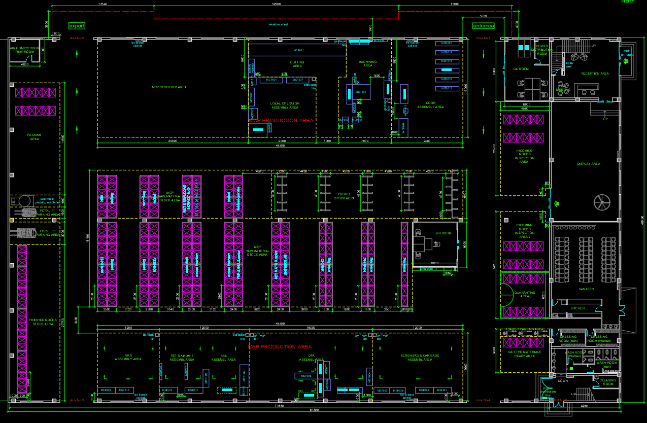Click the "MCP RESERVED AREA" text
The image size is (647, 423).
[169, 87]
